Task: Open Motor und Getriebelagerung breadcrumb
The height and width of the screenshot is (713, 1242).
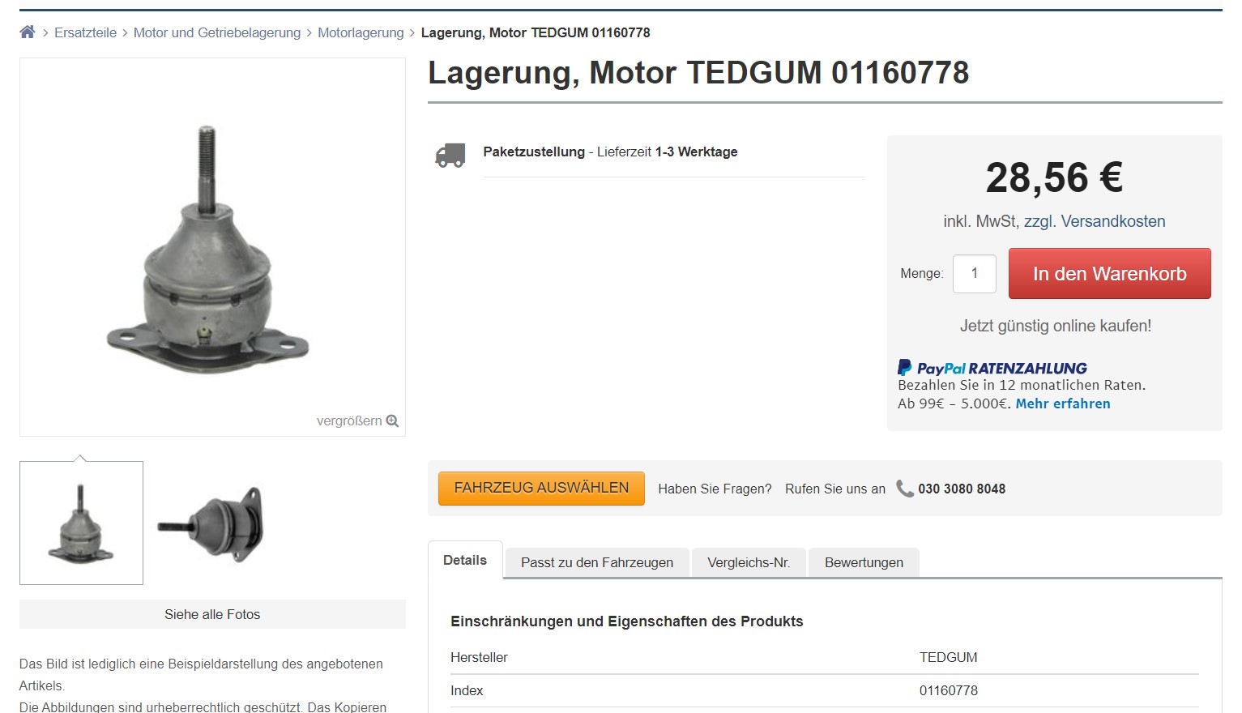Action: [217, 33]
